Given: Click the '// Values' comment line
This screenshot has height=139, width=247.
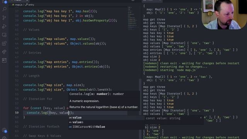Looking at the screenshot, I should (x=31, y=30).
